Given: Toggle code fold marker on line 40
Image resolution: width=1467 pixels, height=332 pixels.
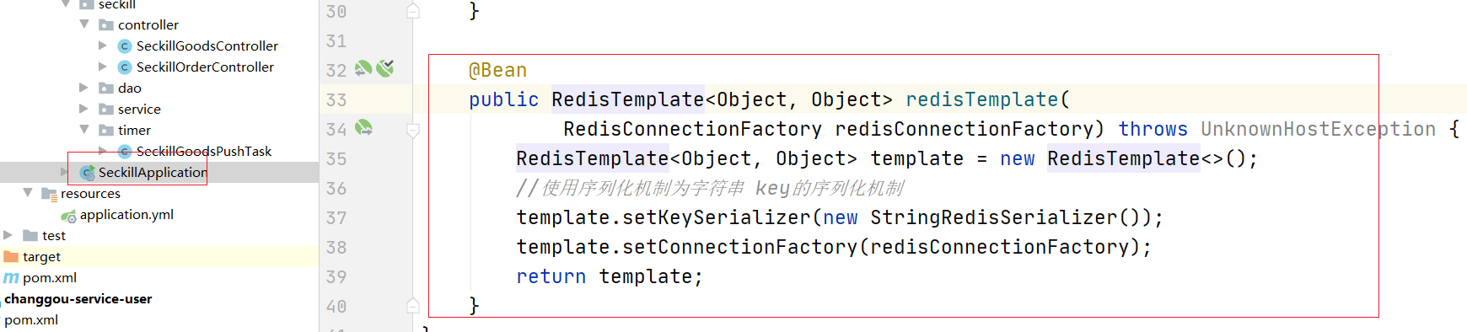Looking at the screenshot, I should pos(413,306).
